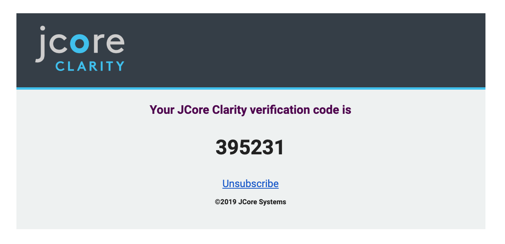Click the empty dark header banner area

(x=305, y=50)
